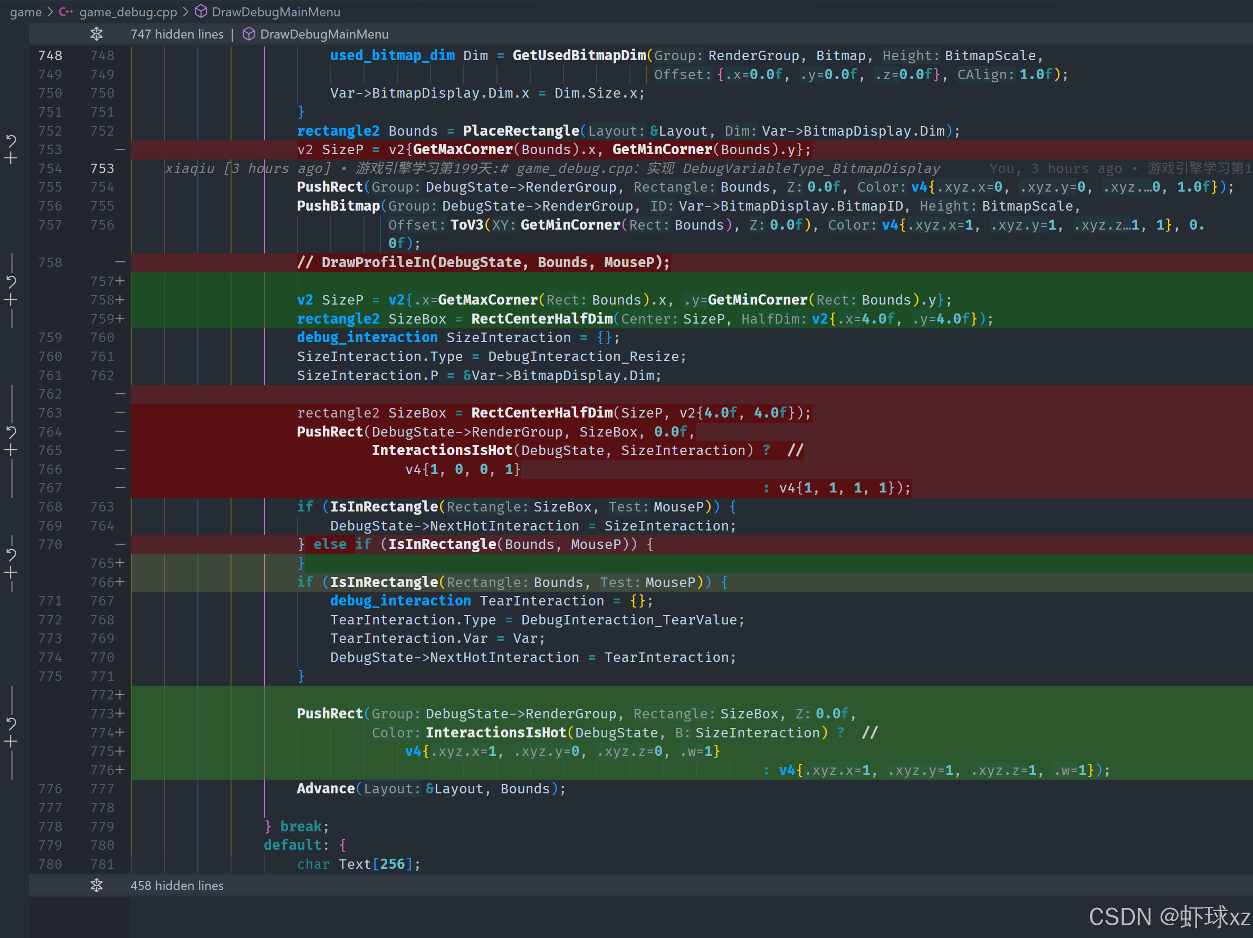Viewport: 1253px width, 938px height.
Task: Stage the else-if IsInRectangle change
Action: click(x=11, y=572)
